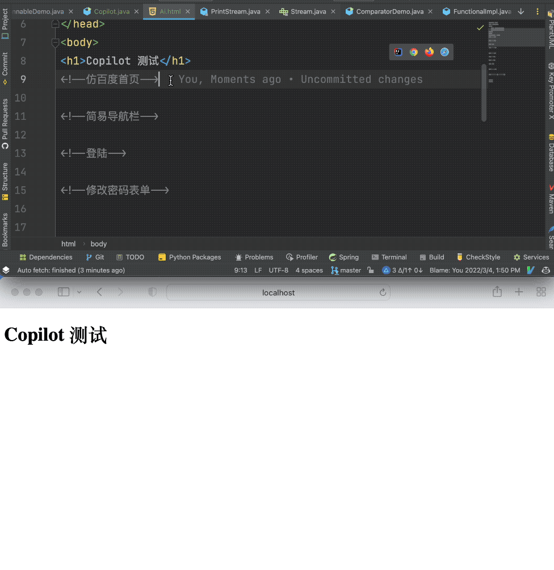The width and height of the screenshot is (554, 570).
Task: Open the Commit tool window
Action: coord(5,68)
